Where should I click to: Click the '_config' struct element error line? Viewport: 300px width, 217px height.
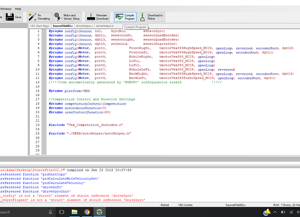pyautogui.click(x=67, y=196)
